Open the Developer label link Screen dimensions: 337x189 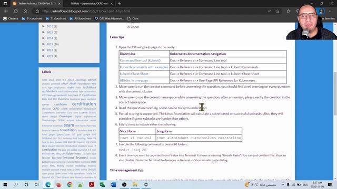click(66, 116)
